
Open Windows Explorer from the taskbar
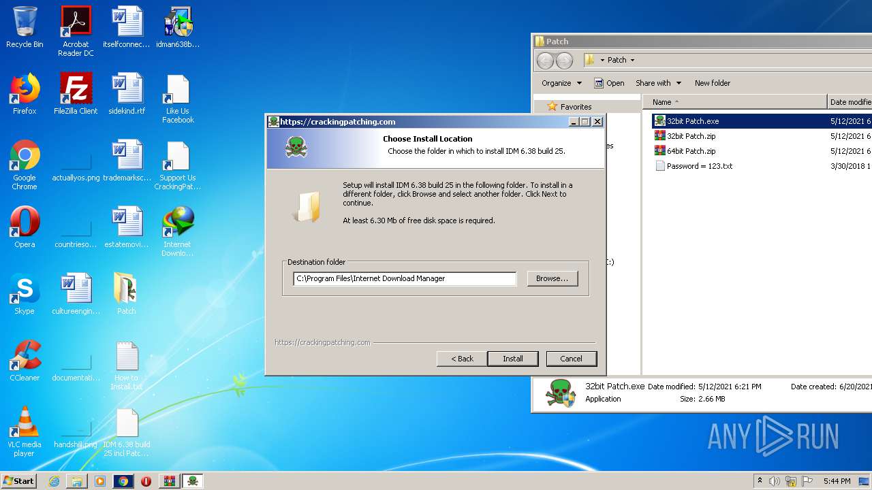tap(77, 481)
